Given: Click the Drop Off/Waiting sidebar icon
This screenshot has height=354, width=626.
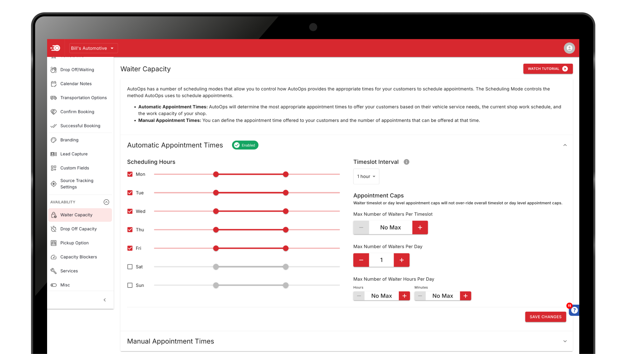Looking at the screenshot, I should coord(53,70).
